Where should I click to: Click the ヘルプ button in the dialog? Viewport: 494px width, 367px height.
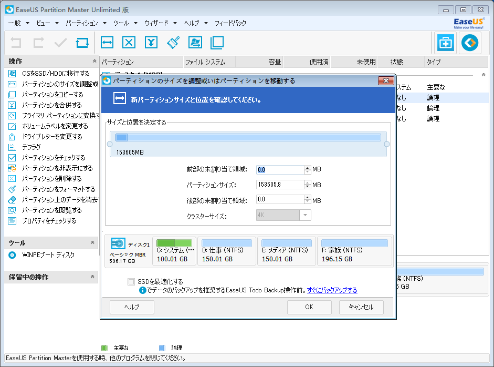pyautogui.click(x=132, y=307)
